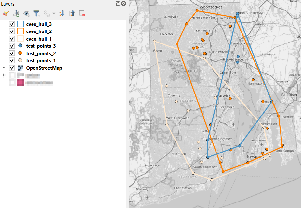Click the test_points_1 layer name

(x=41, y=61)
